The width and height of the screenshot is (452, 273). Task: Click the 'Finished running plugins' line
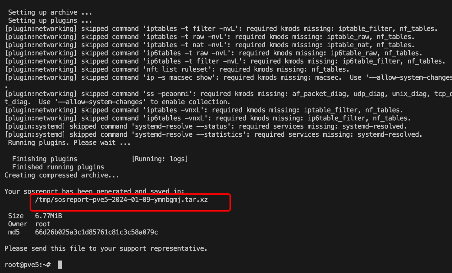(58, 167)
